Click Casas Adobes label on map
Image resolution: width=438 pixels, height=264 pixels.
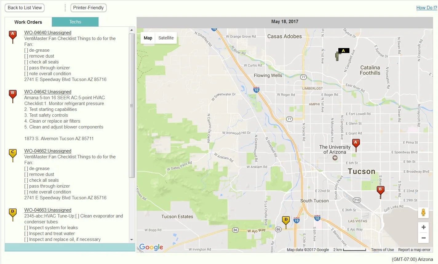[285, 36]
